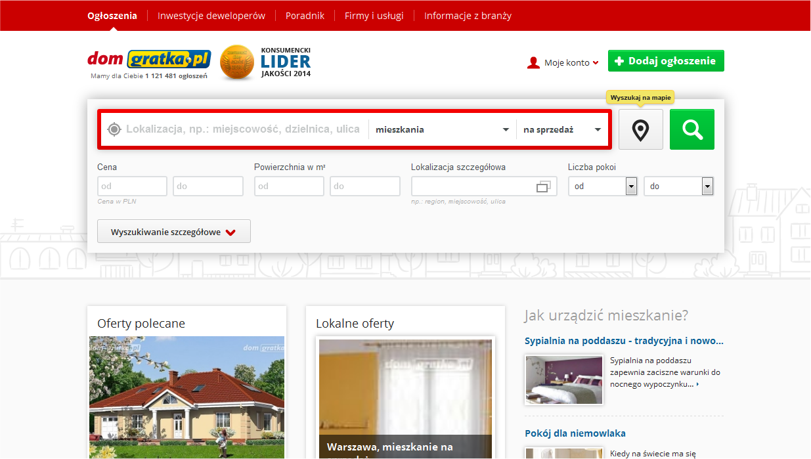Open the attic bedroom article thumbnail
811x459 pixels.
(564, 380)
